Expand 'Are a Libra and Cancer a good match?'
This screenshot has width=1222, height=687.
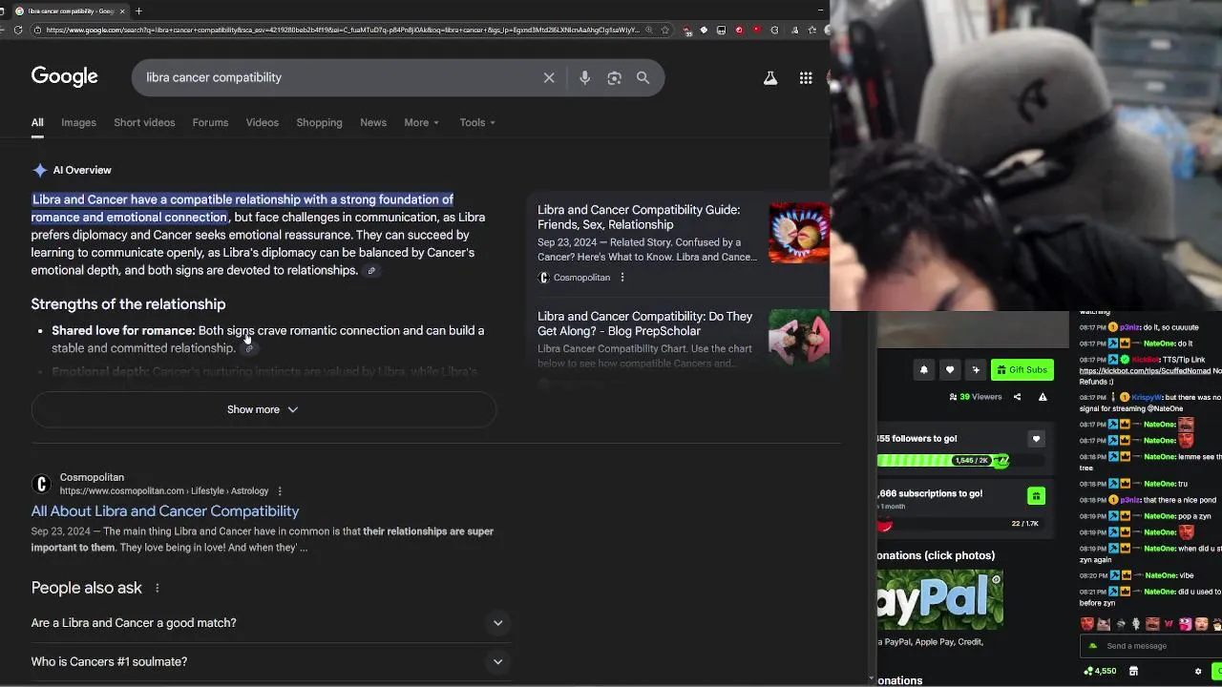click(x=269, y=623)
